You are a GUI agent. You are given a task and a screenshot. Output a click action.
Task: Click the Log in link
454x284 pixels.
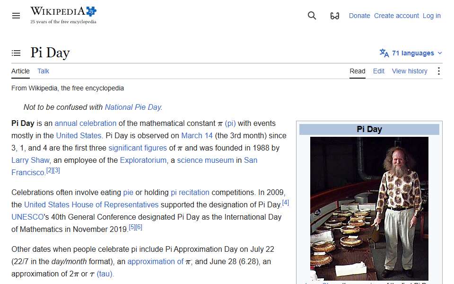pyautogui.click(x=431, y=16)
